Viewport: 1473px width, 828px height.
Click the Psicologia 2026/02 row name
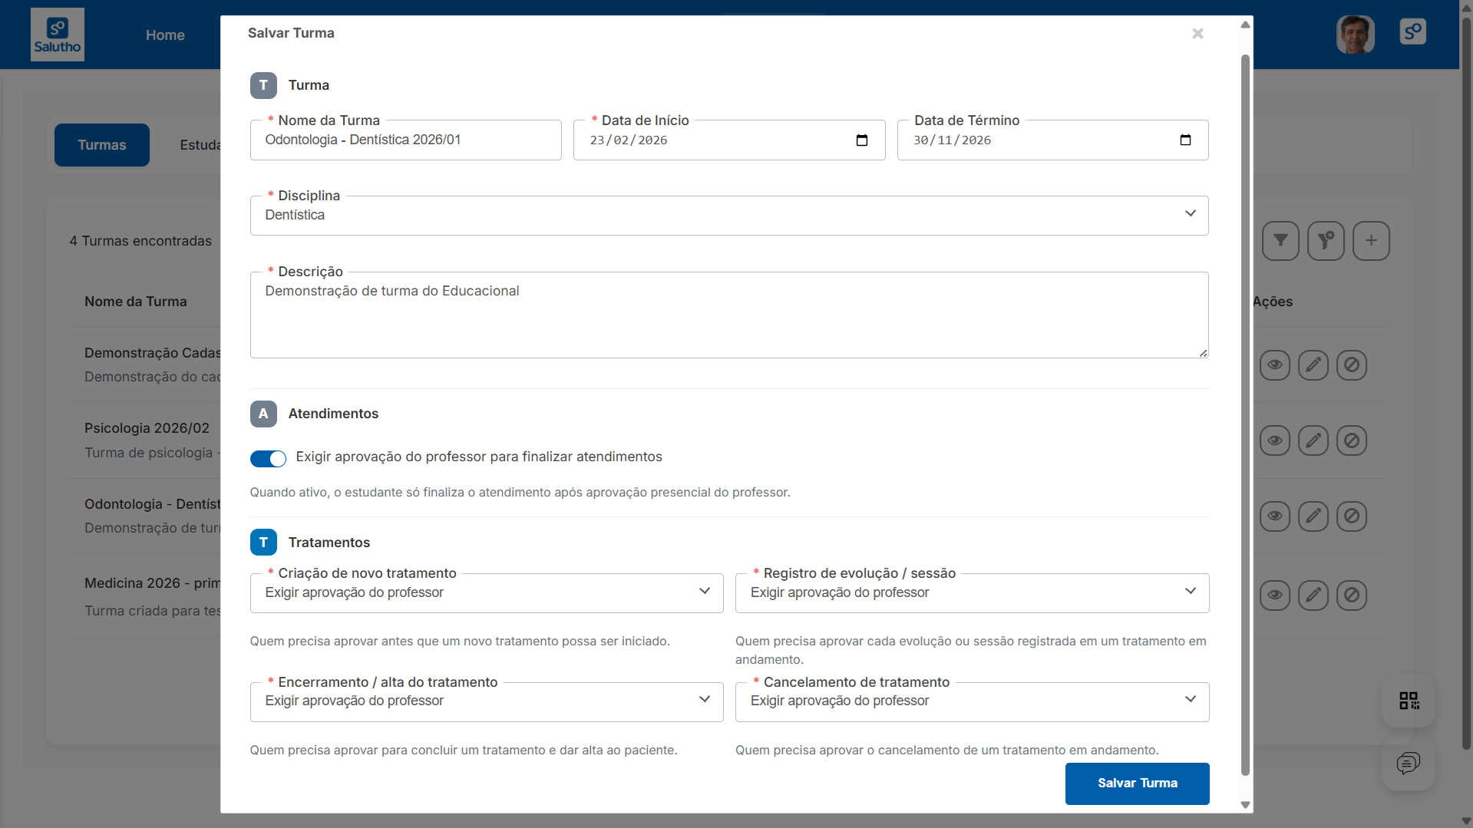pyautogui.click(x=147, y=428)
